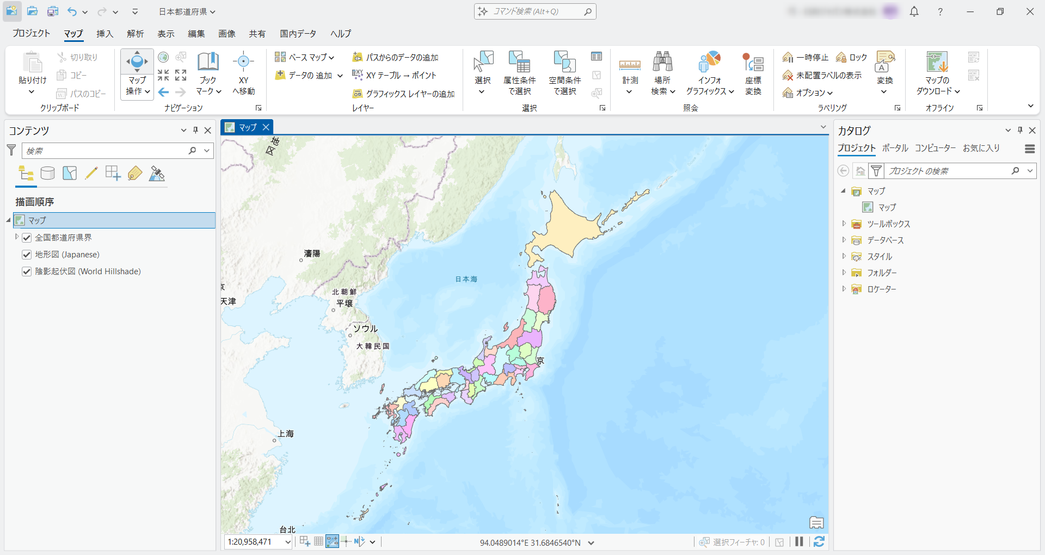This screenshot has width=1045, height=555.
Task: Click the XYへ移動 icon
Action: 243,62
